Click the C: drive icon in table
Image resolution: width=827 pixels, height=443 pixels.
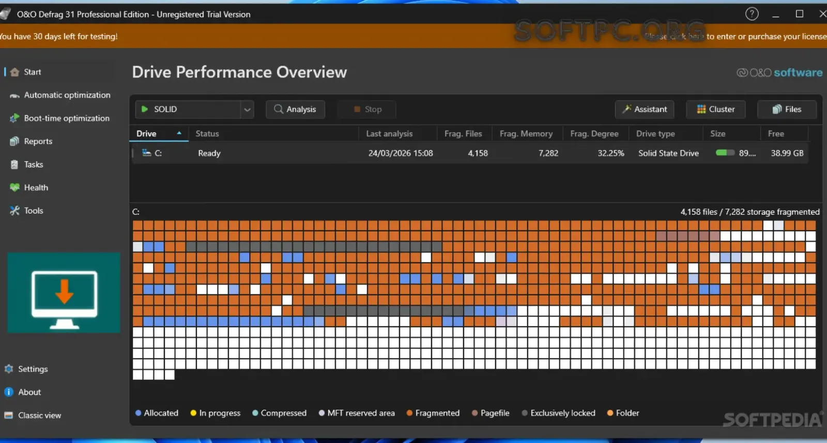147,153
